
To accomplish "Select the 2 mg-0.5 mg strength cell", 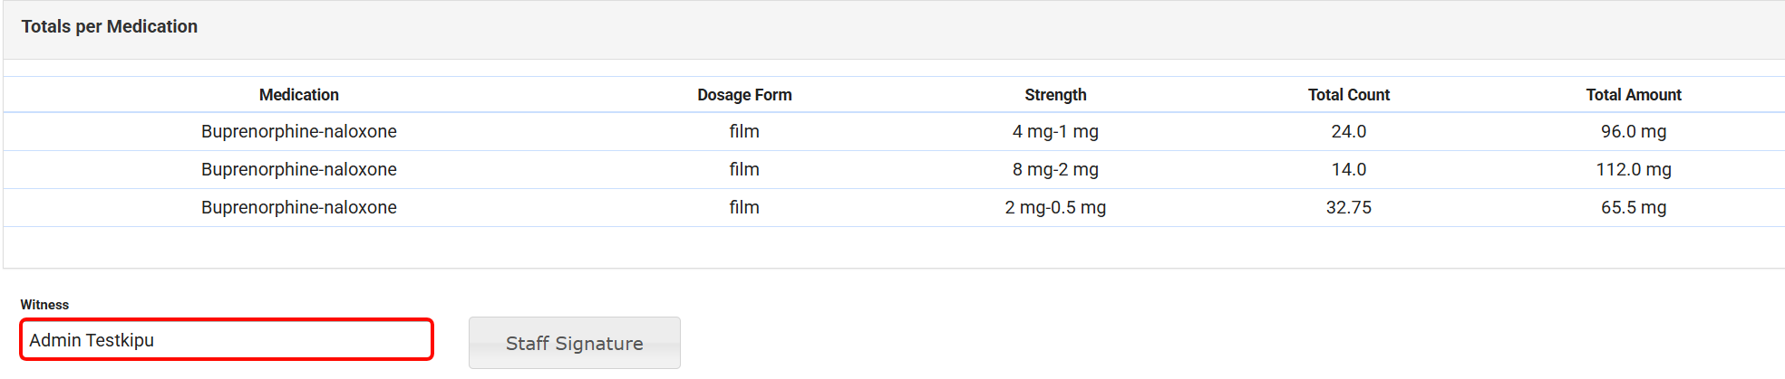I will pyautogui.click(x=1055, y=208).
